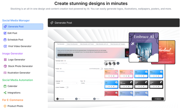Click the Viral Video Generator play icon
This screenshot has width=182, height=108.
5,46
